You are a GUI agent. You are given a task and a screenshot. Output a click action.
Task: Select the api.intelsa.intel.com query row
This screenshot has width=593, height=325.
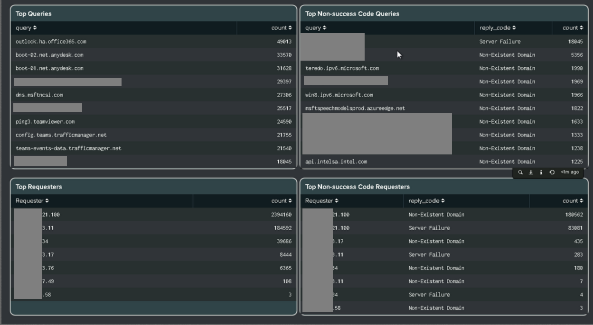[x=444, y=162]
